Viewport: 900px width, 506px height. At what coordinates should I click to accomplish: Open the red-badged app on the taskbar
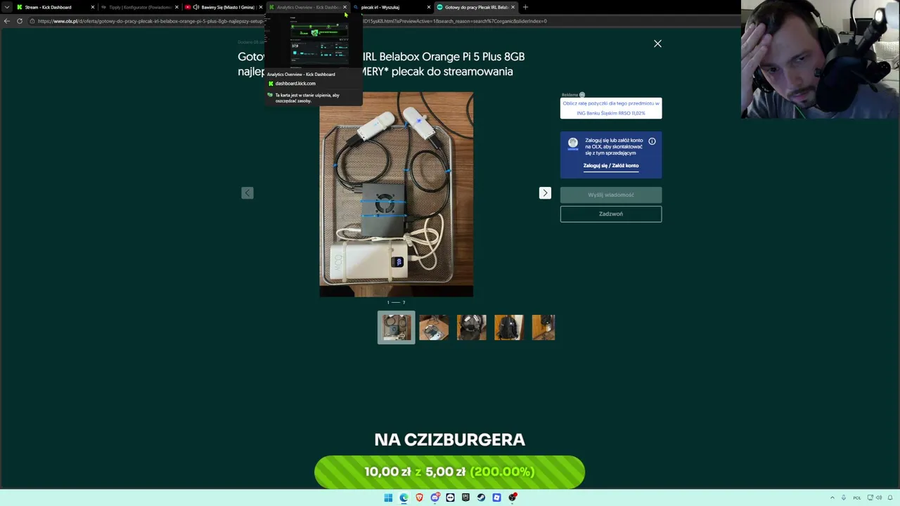point(513,498)
